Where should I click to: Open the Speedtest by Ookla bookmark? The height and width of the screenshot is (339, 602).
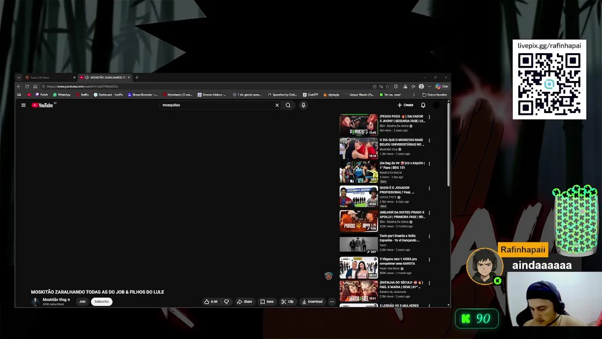(282, 95)
